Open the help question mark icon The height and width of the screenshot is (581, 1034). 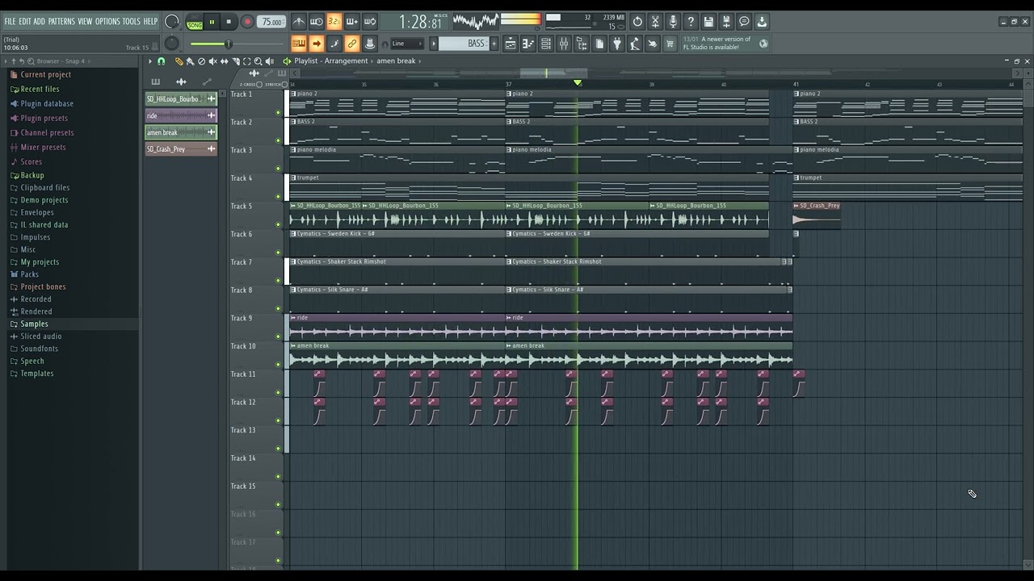(x=691, y=22)
